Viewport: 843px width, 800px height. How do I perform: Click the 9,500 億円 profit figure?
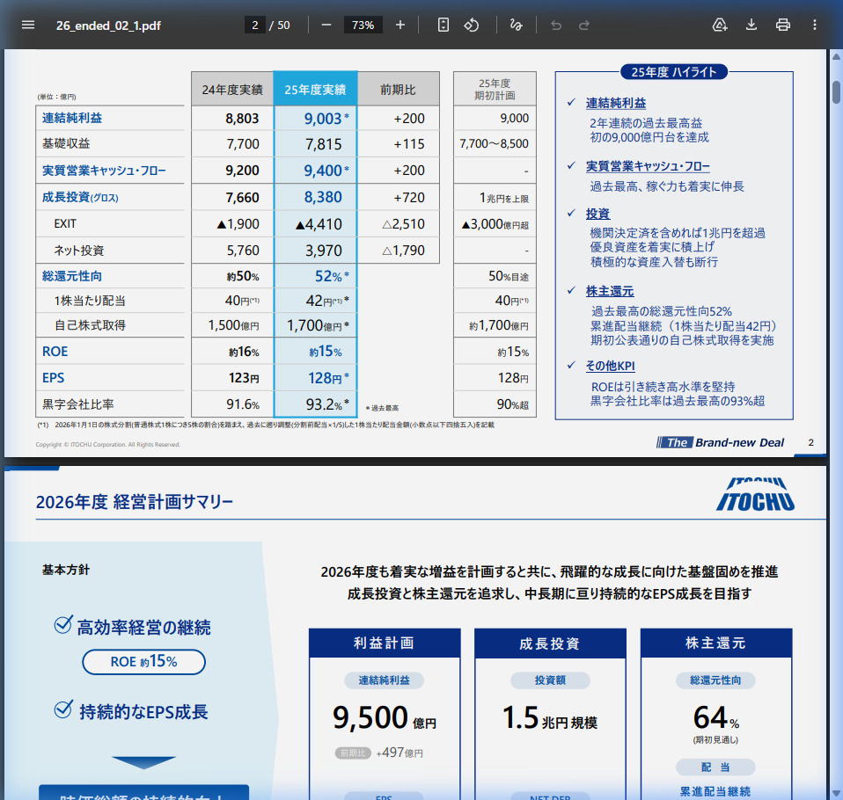385,717
